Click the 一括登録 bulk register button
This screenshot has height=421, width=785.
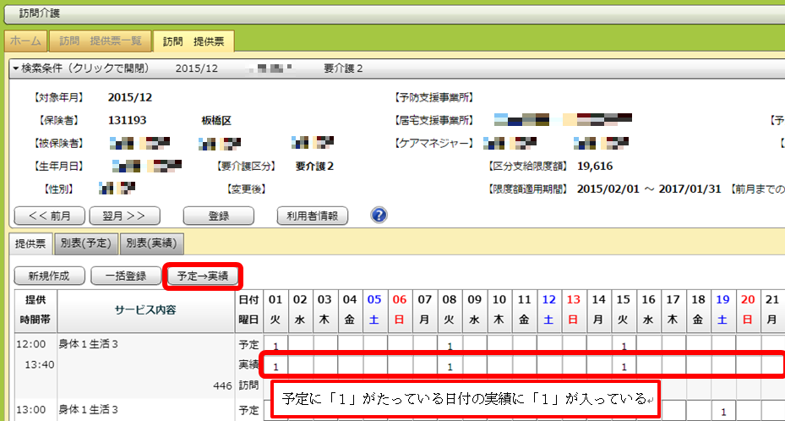tap(124, 276)
